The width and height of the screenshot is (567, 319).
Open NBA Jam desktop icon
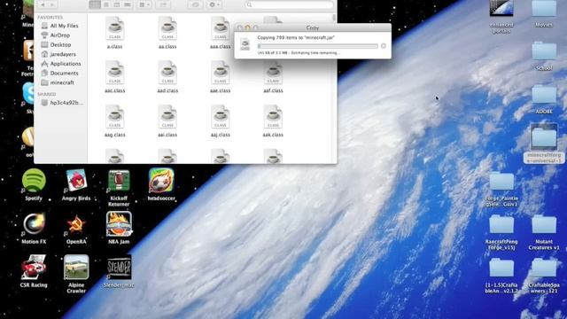point(119,224)
